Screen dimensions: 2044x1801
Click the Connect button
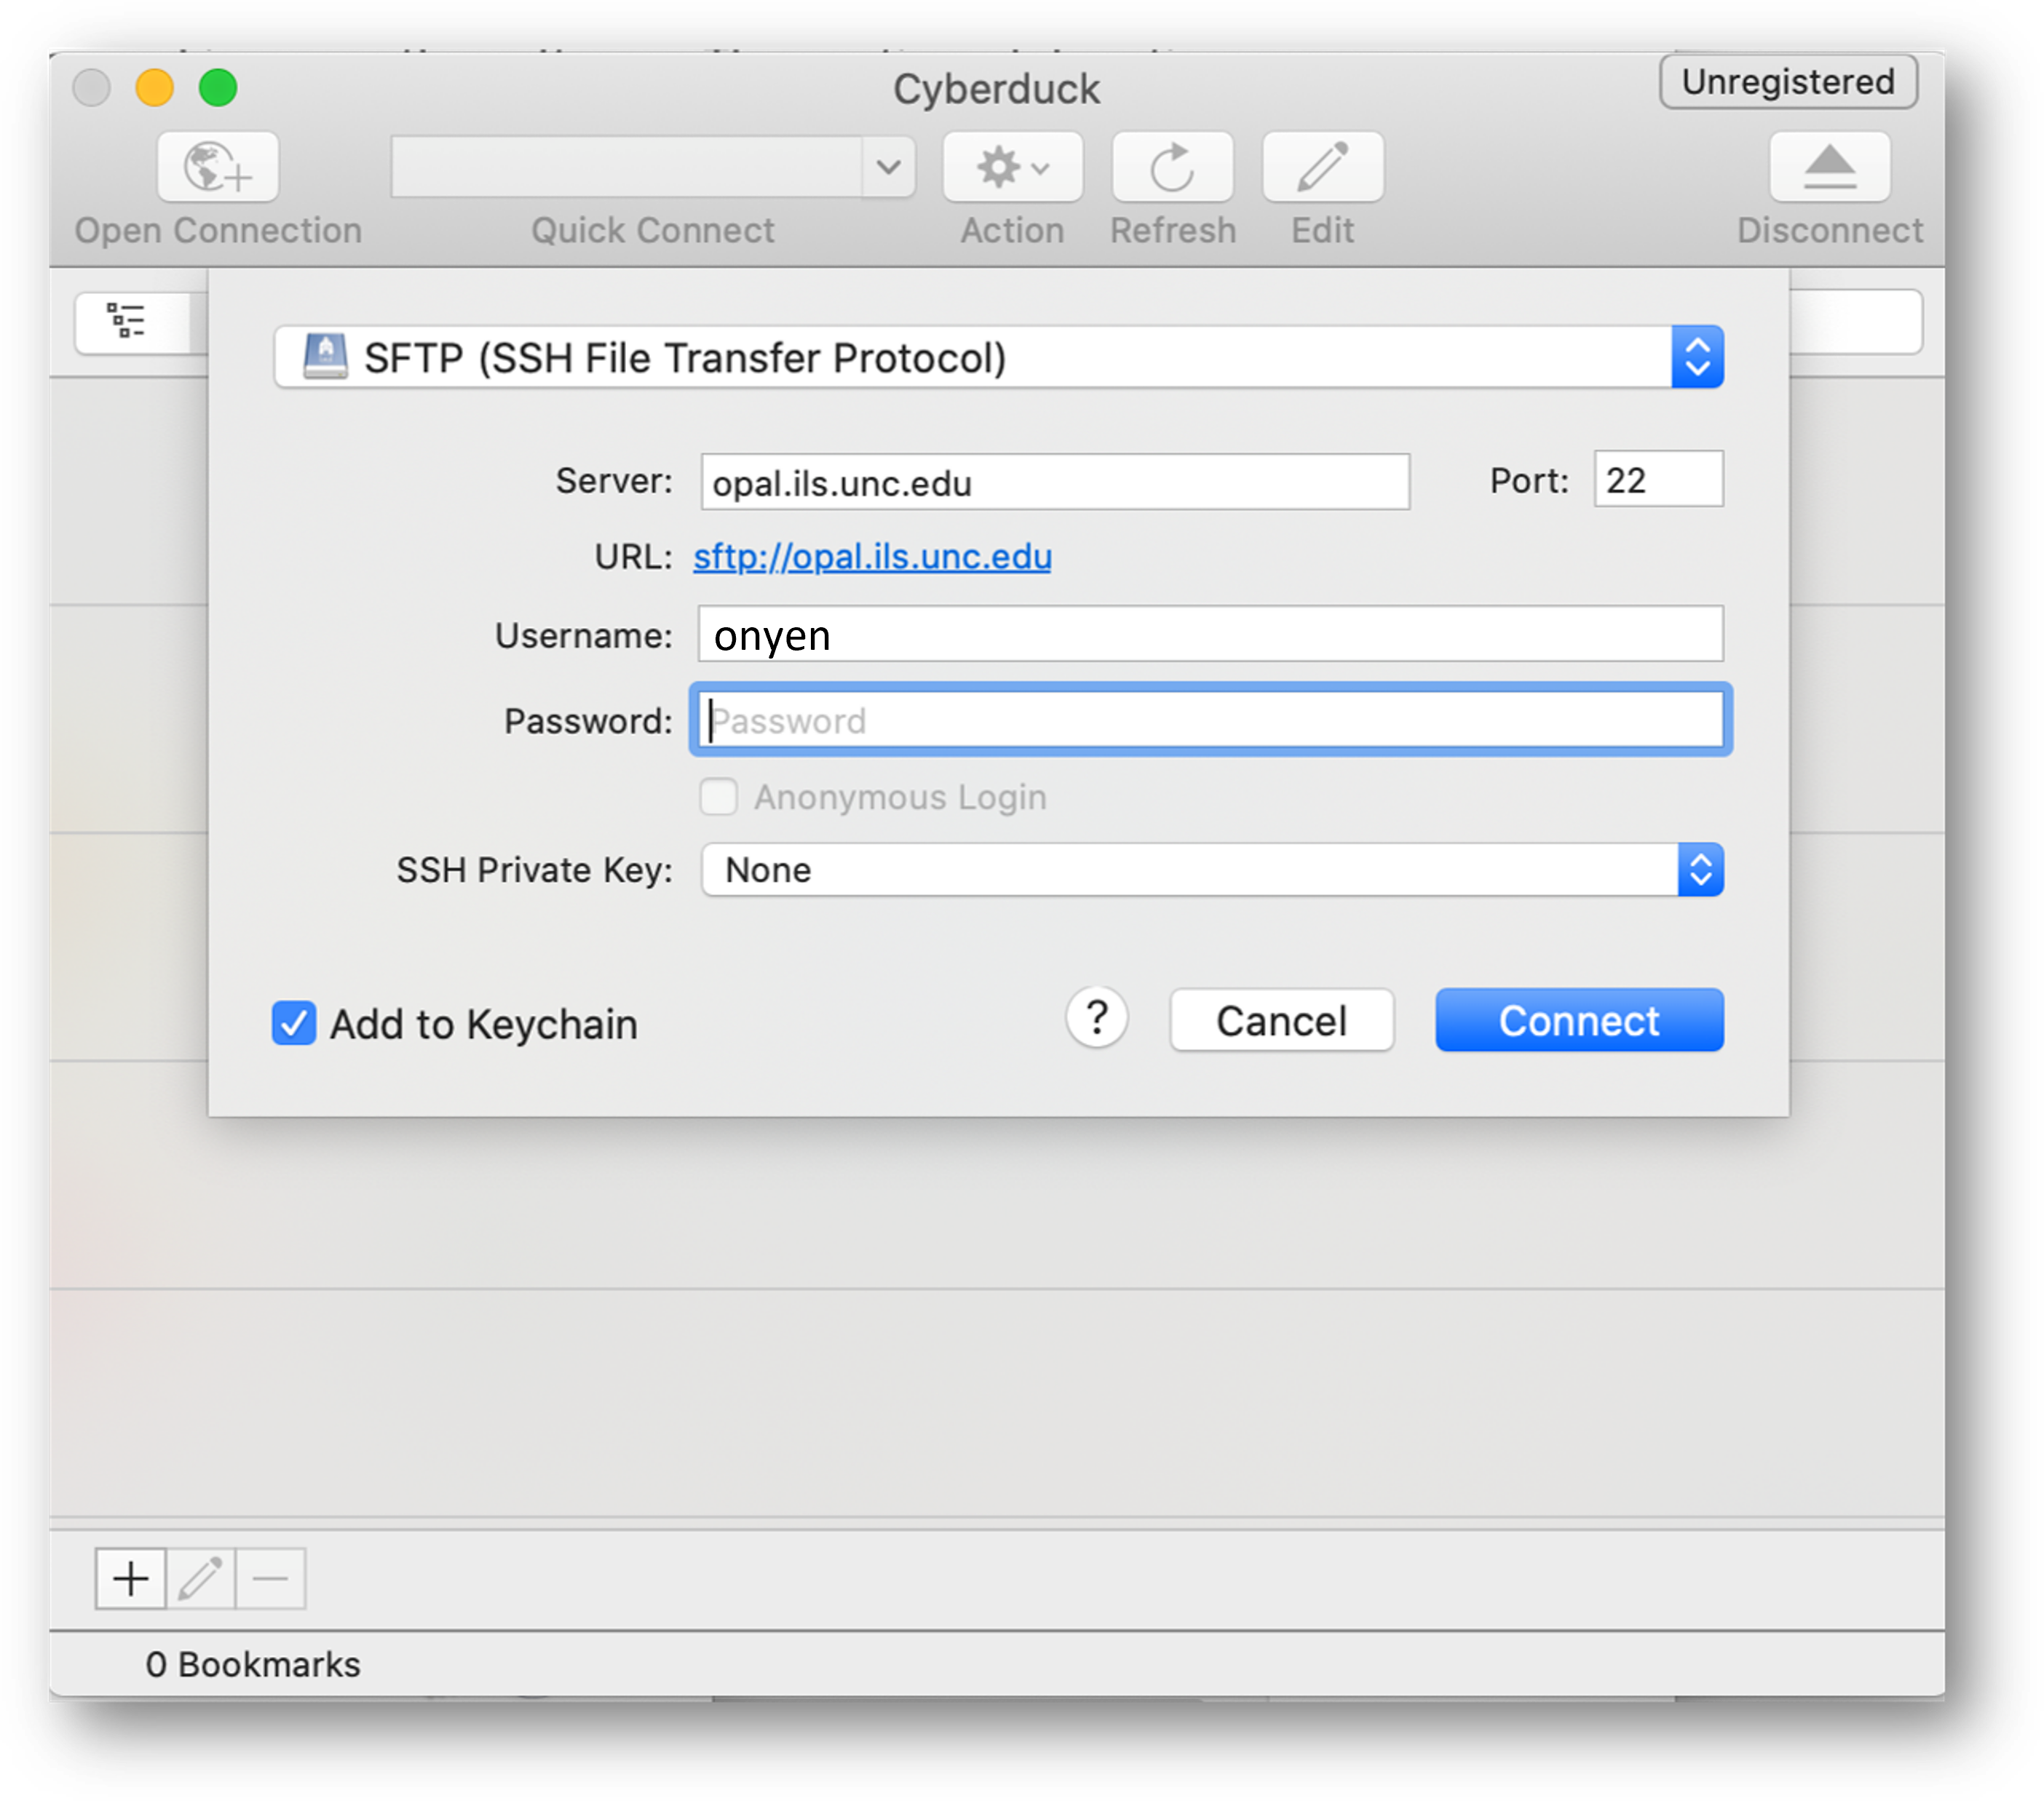tap(1579, 1020)
